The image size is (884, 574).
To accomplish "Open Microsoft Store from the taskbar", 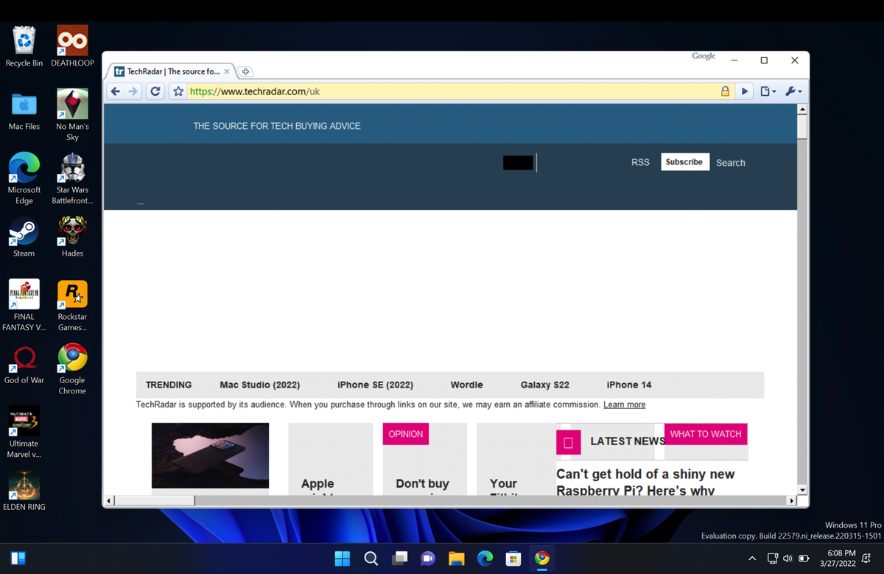I will 513,558.
